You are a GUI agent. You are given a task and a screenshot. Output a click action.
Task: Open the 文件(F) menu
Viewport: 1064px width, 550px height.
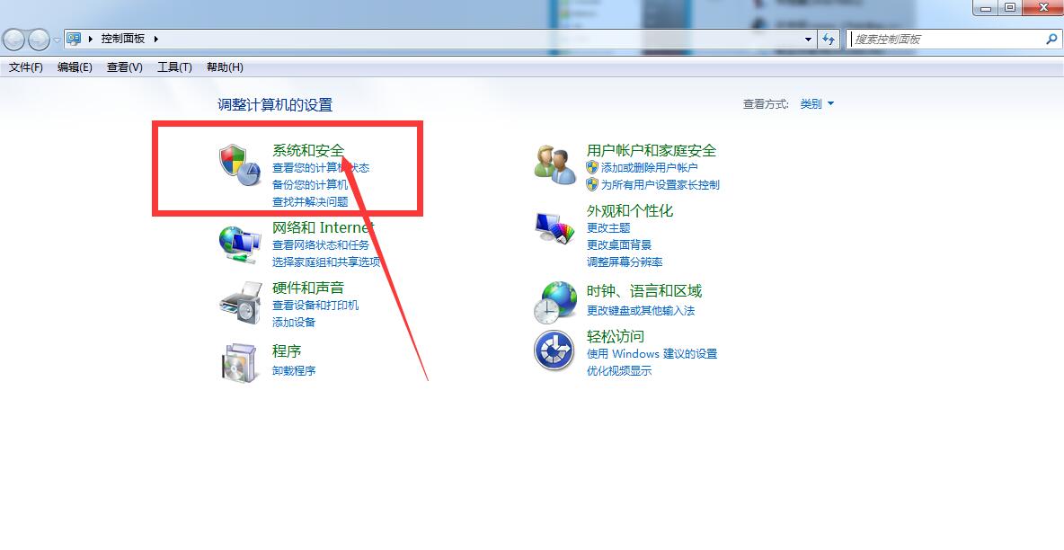(x=26, y=67)
